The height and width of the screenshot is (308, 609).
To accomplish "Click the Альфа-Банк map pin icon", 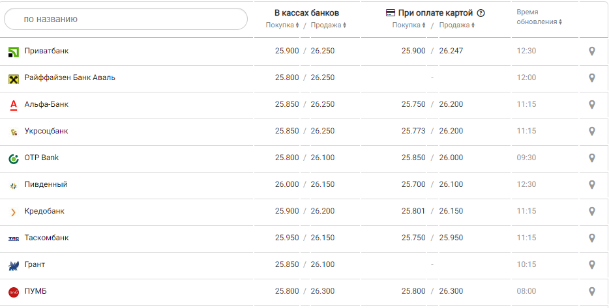I will tap(592, 104).
